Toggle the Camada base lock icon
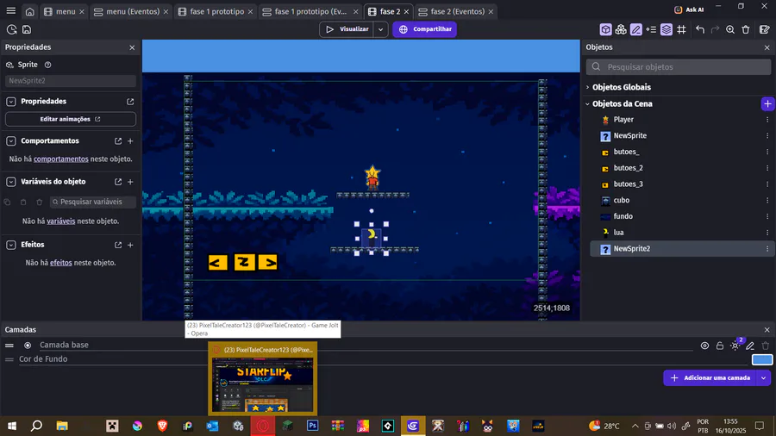 [x=720, y=346]
